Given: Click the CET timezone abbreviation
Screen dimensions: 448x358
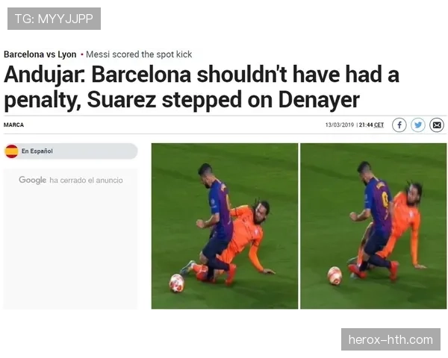Looking at the screenshot, I should pos(379,125).
